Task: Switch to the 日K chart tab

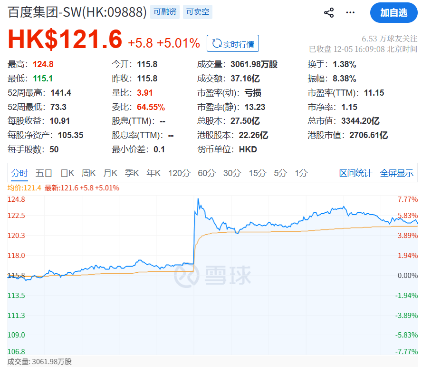Action: [67, 173]
